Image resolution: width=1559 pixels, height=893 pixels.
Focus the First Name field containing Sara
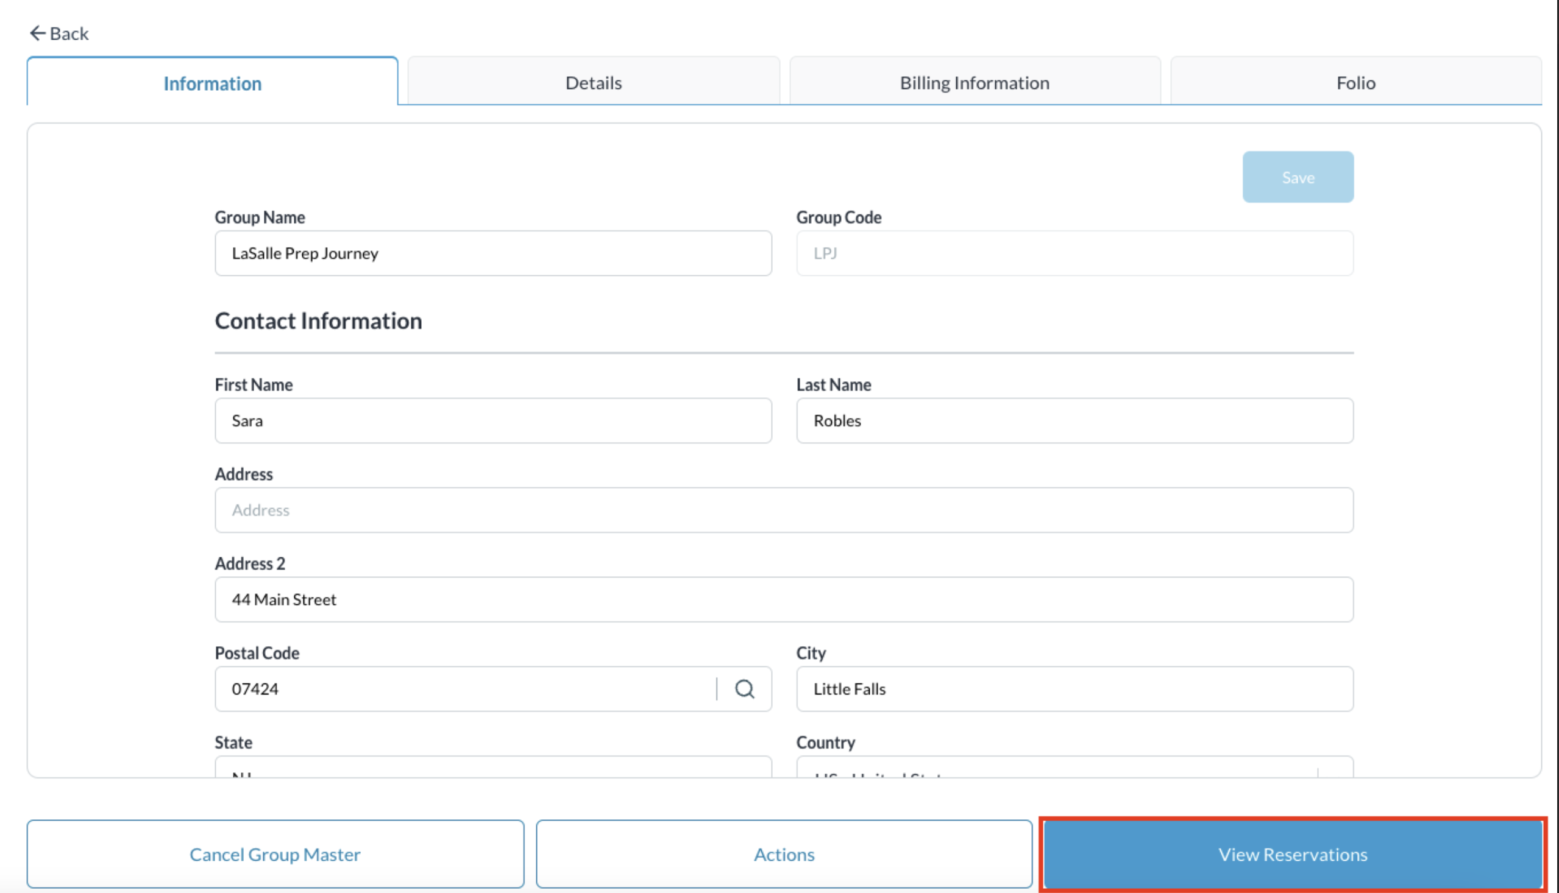[x=492, y=421]
